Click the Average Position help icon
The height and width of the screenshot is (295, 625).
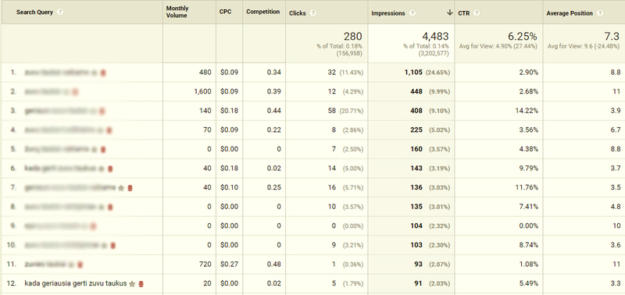(x=600, y=13)
